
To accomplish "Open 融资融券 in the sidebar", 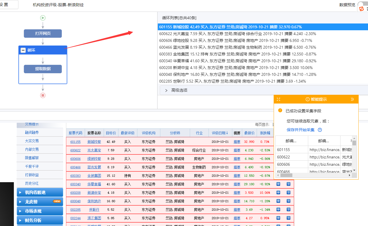I will click(32, 132).
